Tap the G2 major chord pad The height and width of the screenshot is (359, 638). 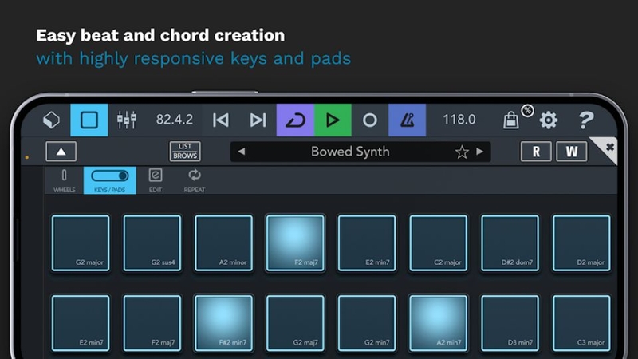pyautogui.click(x=81, y=243)
